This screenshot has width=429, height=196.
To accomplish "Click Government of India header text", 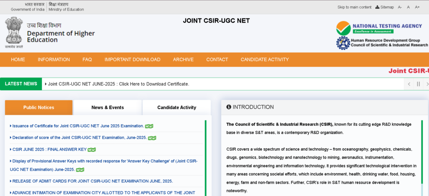I will point(28,9).
